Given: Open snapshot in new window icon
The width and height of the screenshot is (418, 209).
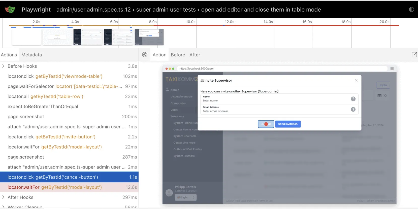Looking at the screenshot, I should pyautogui.click(x=414, y=55).
